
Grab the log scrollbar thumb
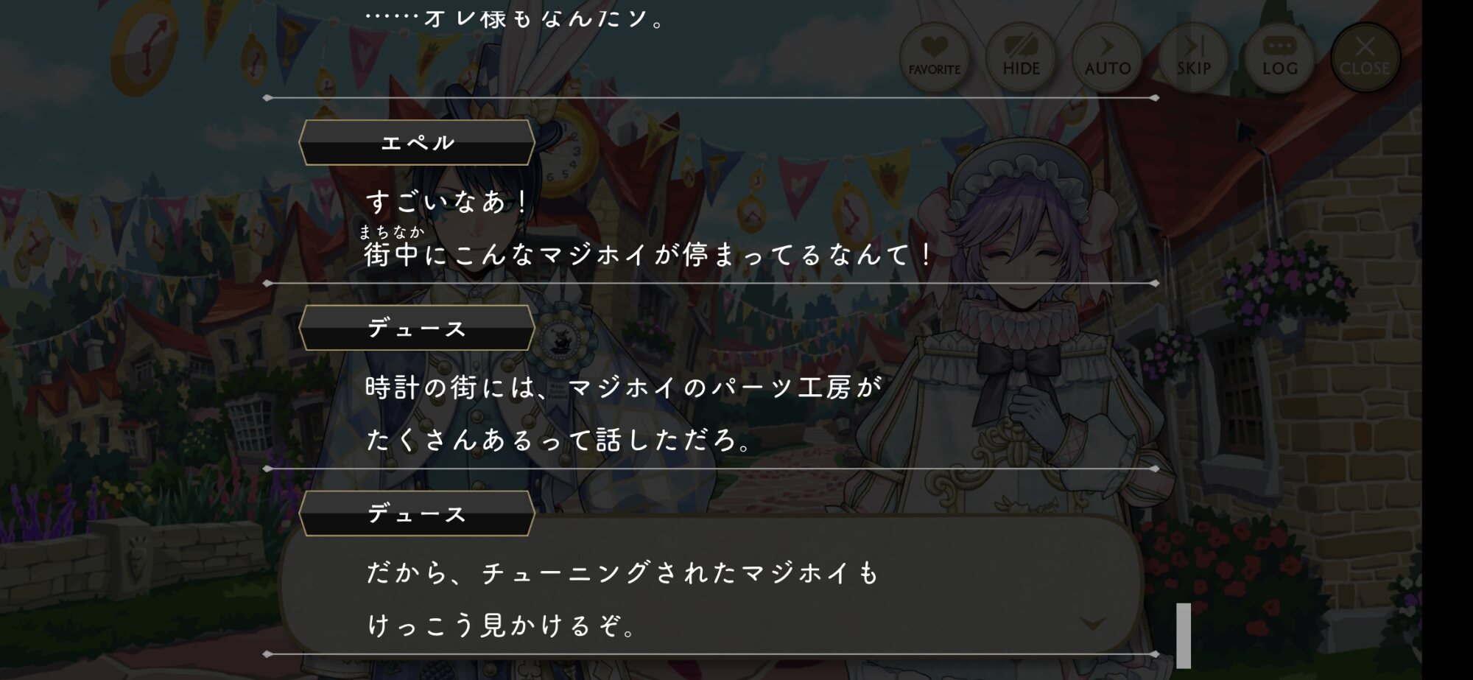click(x=1184, y=635)
